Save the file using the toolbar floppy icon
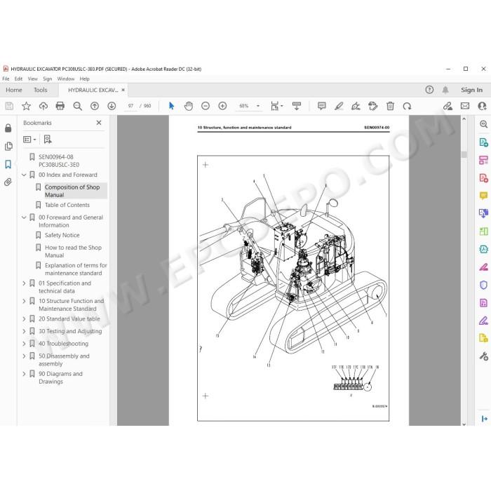Viewport: 491px width, 491px height. pyautogui.click(x=9, y=106)
